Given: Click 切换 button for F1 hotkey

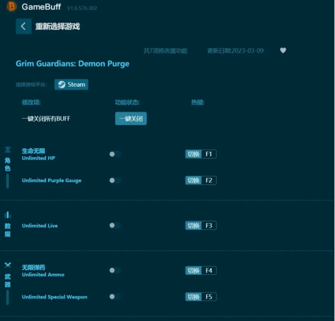Looking at the screenshot, I should pos(193,154).
